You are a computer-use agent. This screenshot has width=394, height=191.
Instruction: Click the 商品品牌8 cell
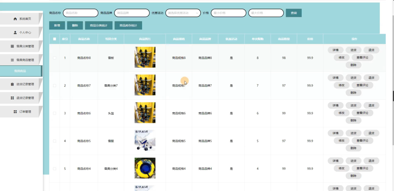click(205, 58)
